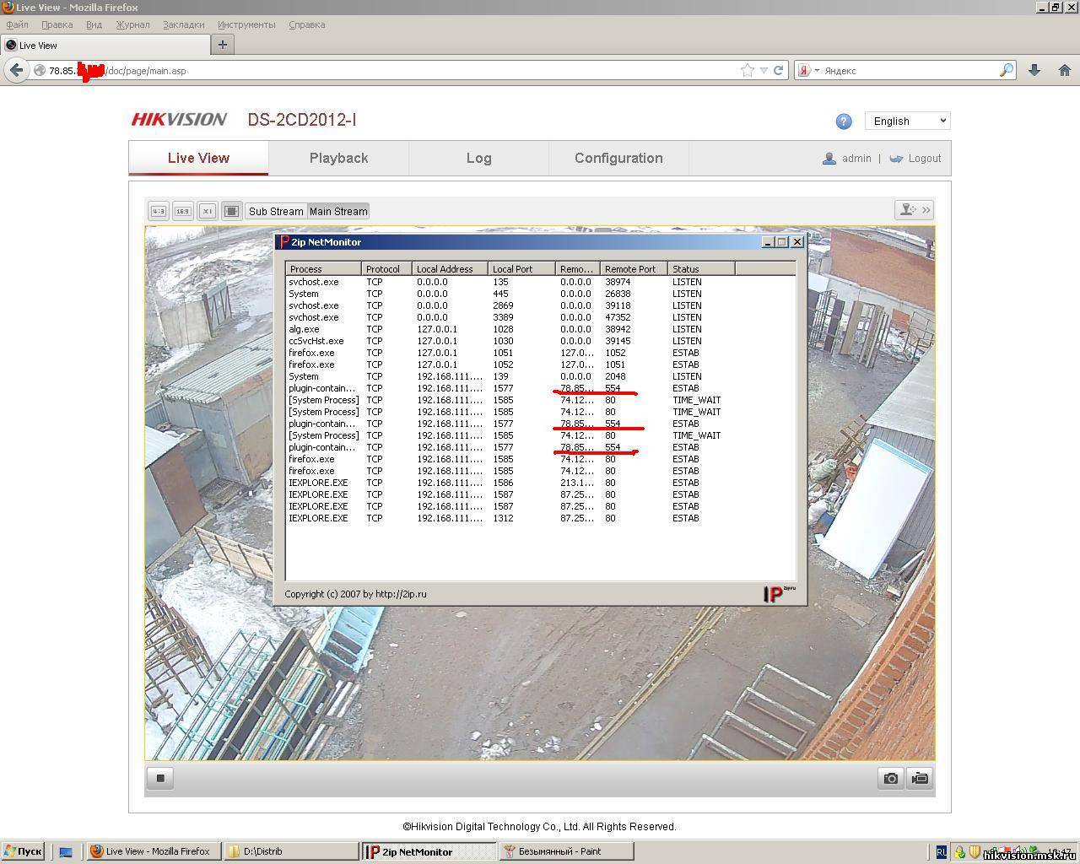This screenshot has height=864, width=1080.
Task: Set live view to 4:3 aspect ratio
Action: coord(159,211)
